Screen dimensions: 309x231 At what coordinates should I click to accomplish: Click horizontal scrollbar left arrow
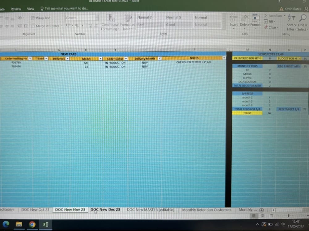[x=273, y=210]
